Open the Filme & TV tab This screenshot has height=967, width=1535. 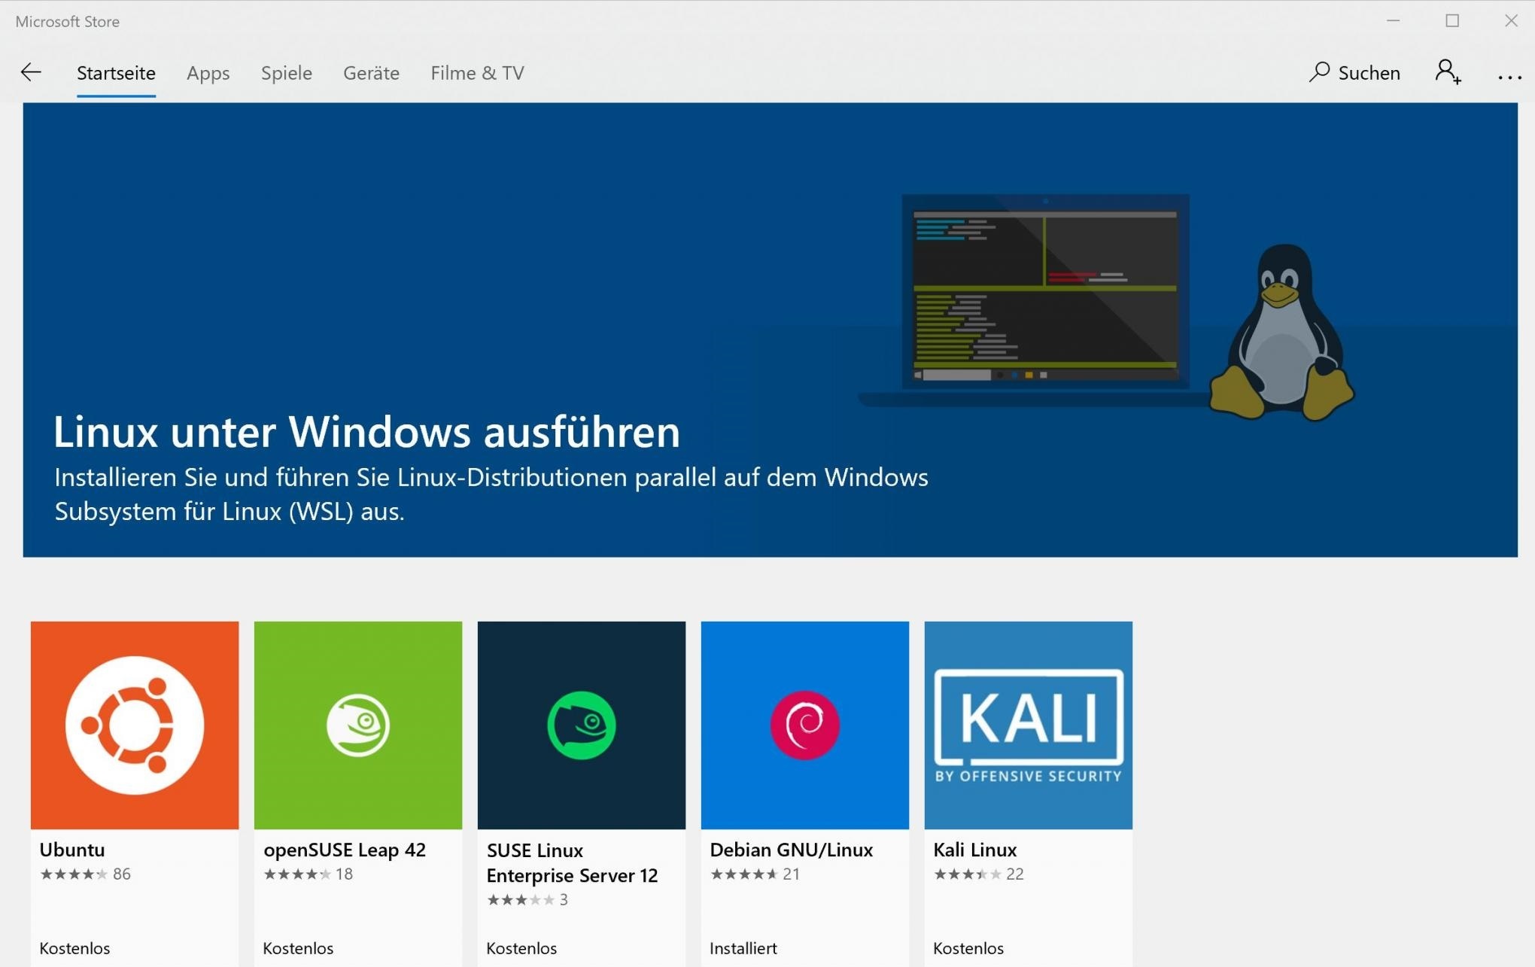477,73
